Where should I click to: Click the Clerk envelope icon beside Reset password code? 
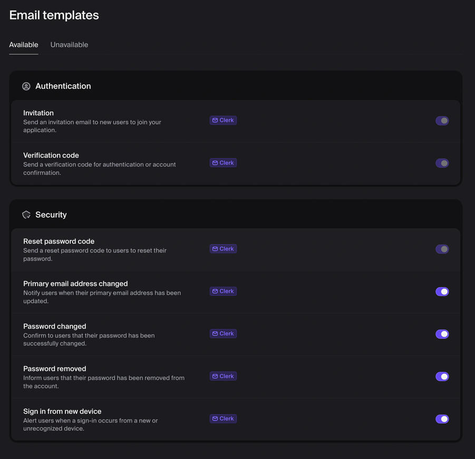click(x=214, y=248)
